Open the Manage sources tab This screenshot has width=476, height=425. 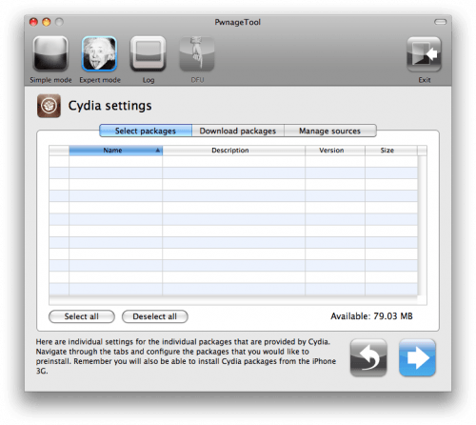[x=330, y=131]
